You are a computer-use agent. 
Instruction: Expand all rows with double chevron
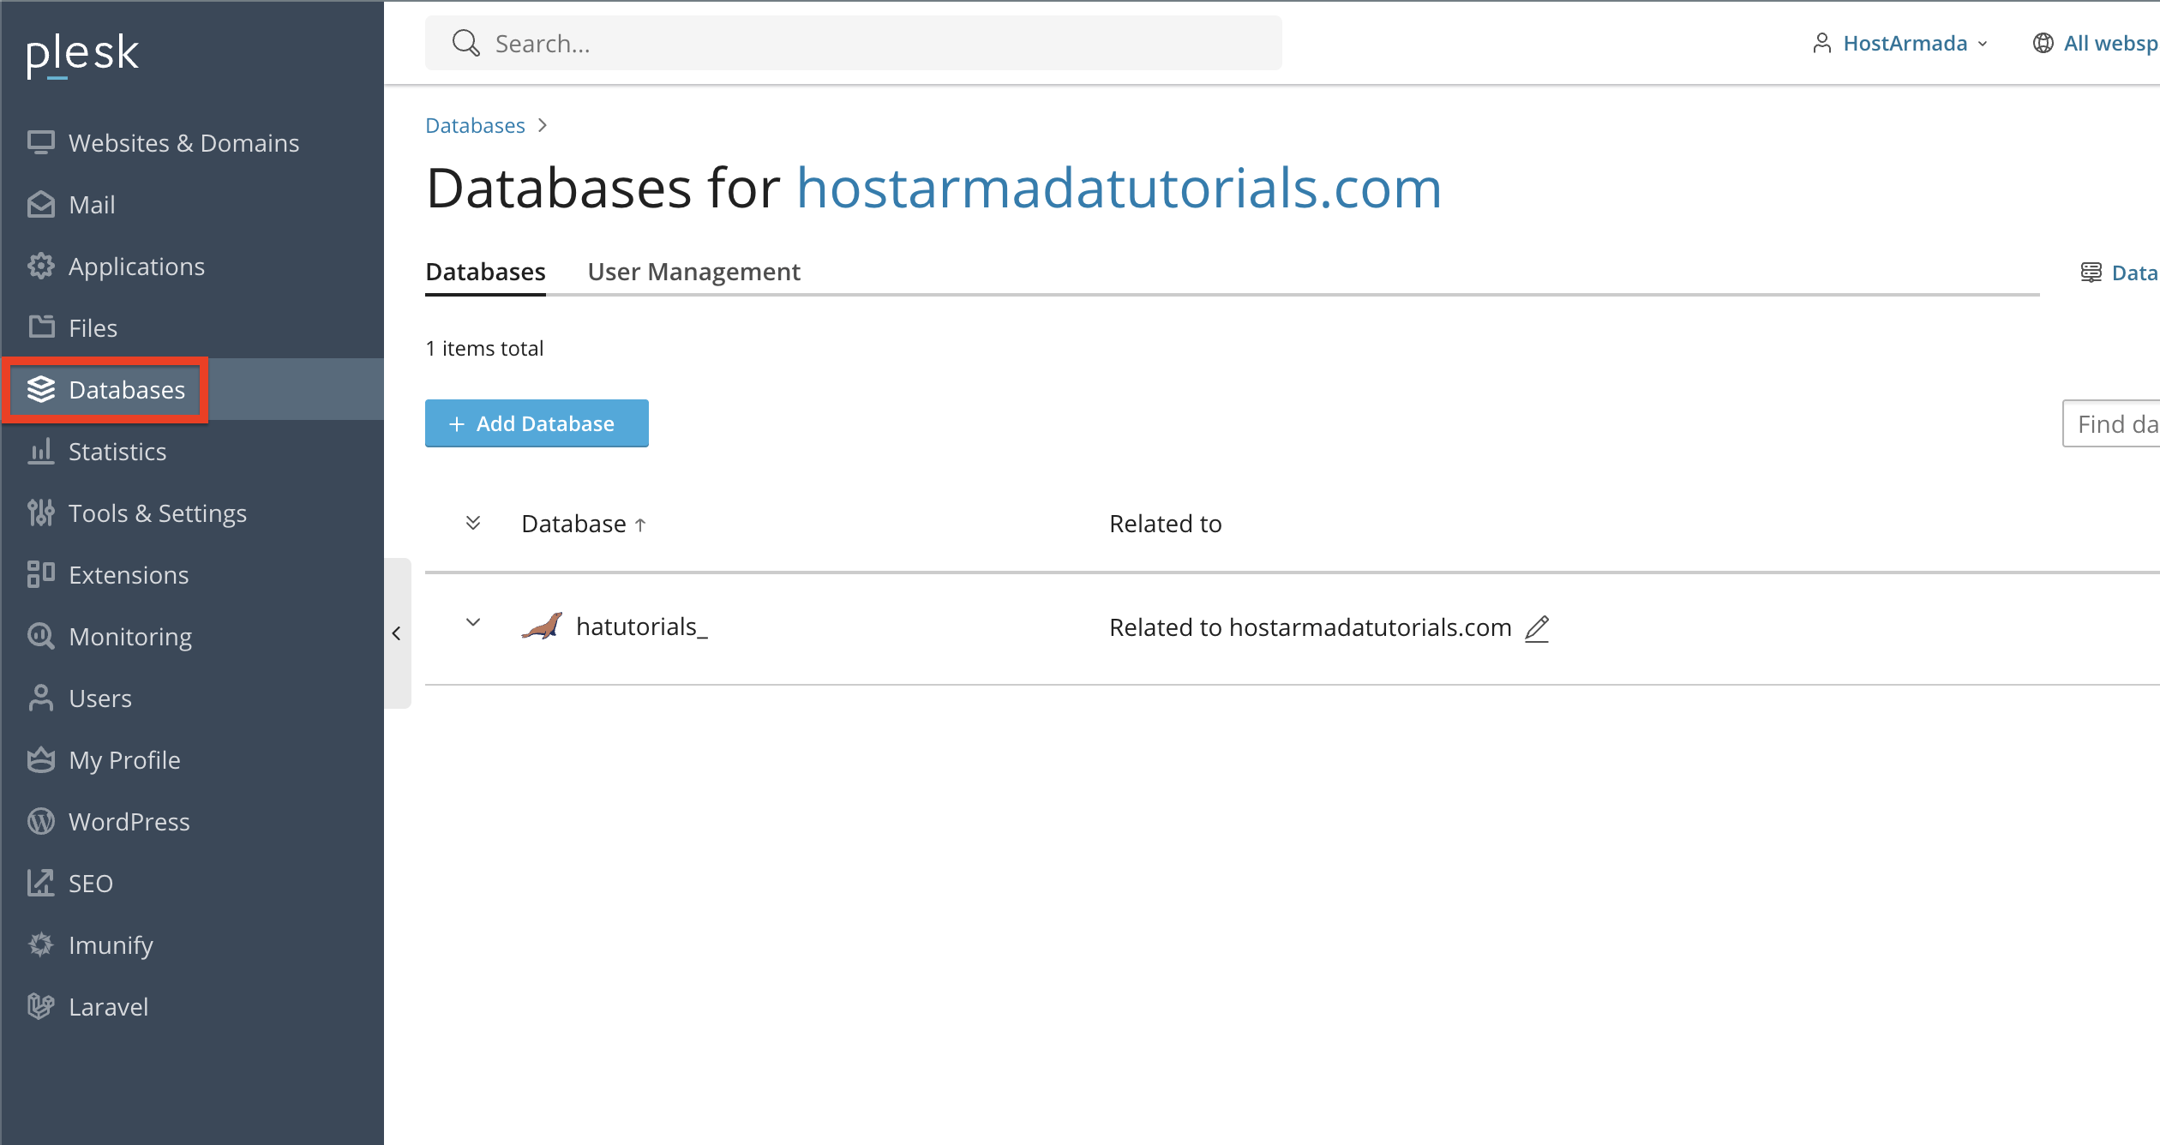tap(473, 523)
